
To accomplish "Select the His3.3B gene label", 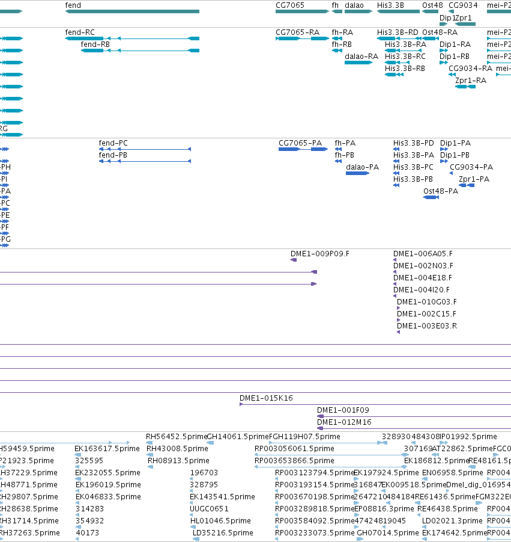I will tap(390, 5).
